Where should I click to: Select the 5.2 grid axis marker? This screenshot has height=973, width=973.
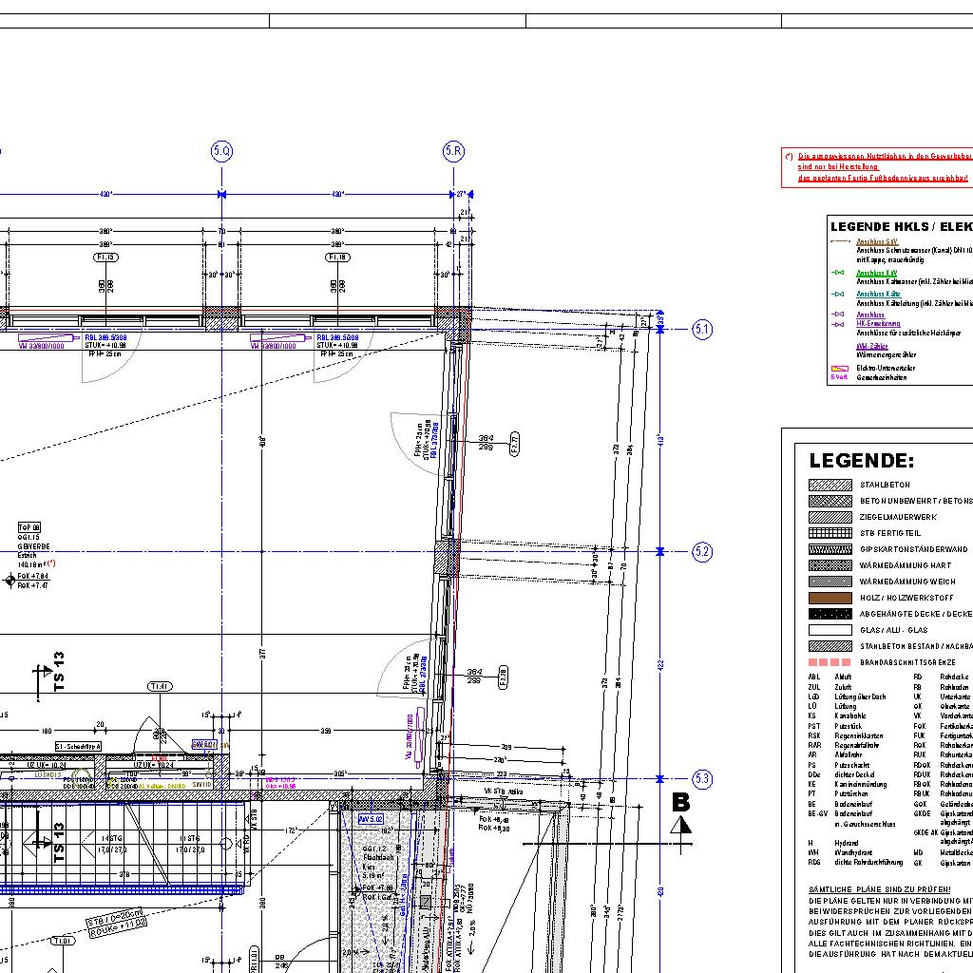point(702,551)
